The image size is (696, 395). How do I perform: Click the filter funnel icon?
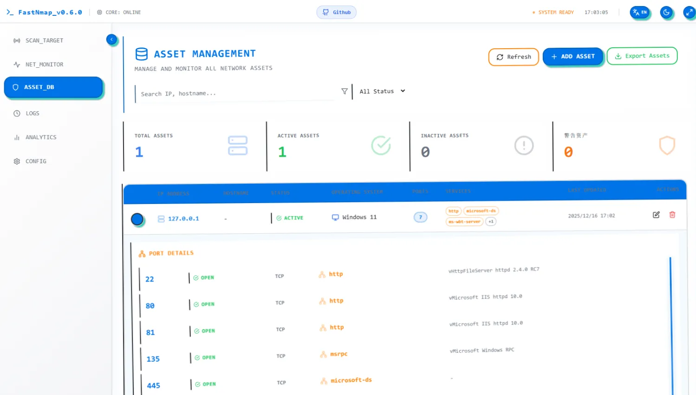tap(345, 91)
